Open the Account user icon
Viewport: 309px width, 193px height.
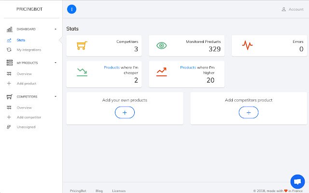(283, 9)
